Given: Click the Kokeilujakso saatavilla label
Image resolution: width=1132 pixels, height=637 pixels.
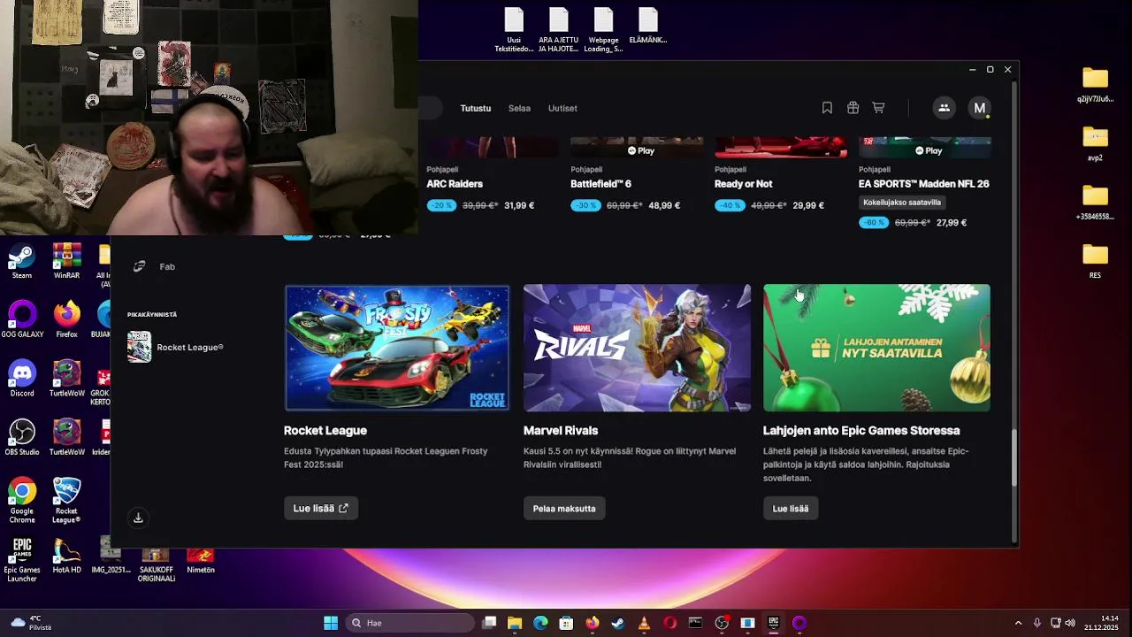Looking at the screenshot, I should point(901,203).
